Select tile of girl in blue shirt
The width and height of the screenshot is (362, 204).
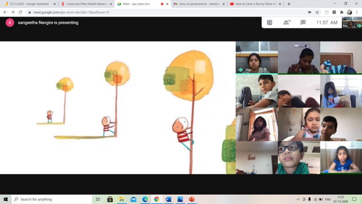[341, 158]
